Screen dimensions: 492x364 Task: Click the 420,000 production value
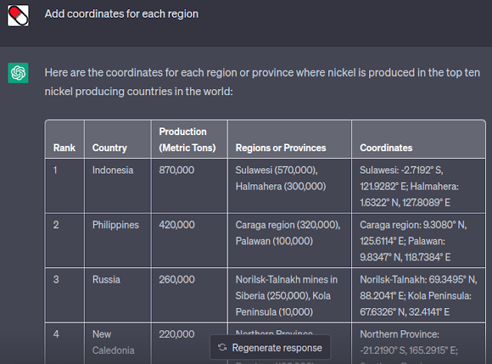pos(177,225)
